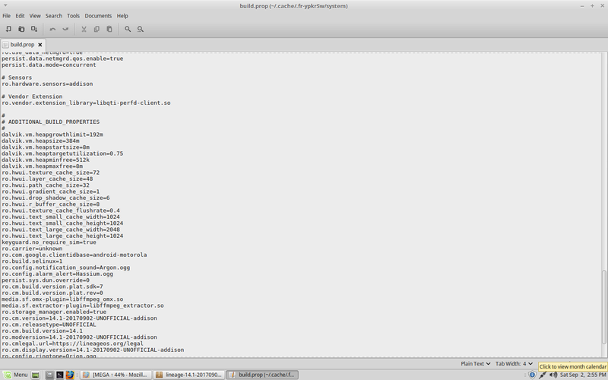
Task: Click the line 'ro.cm.releasetype=UNOFFICIAL'
Action: 49,325
